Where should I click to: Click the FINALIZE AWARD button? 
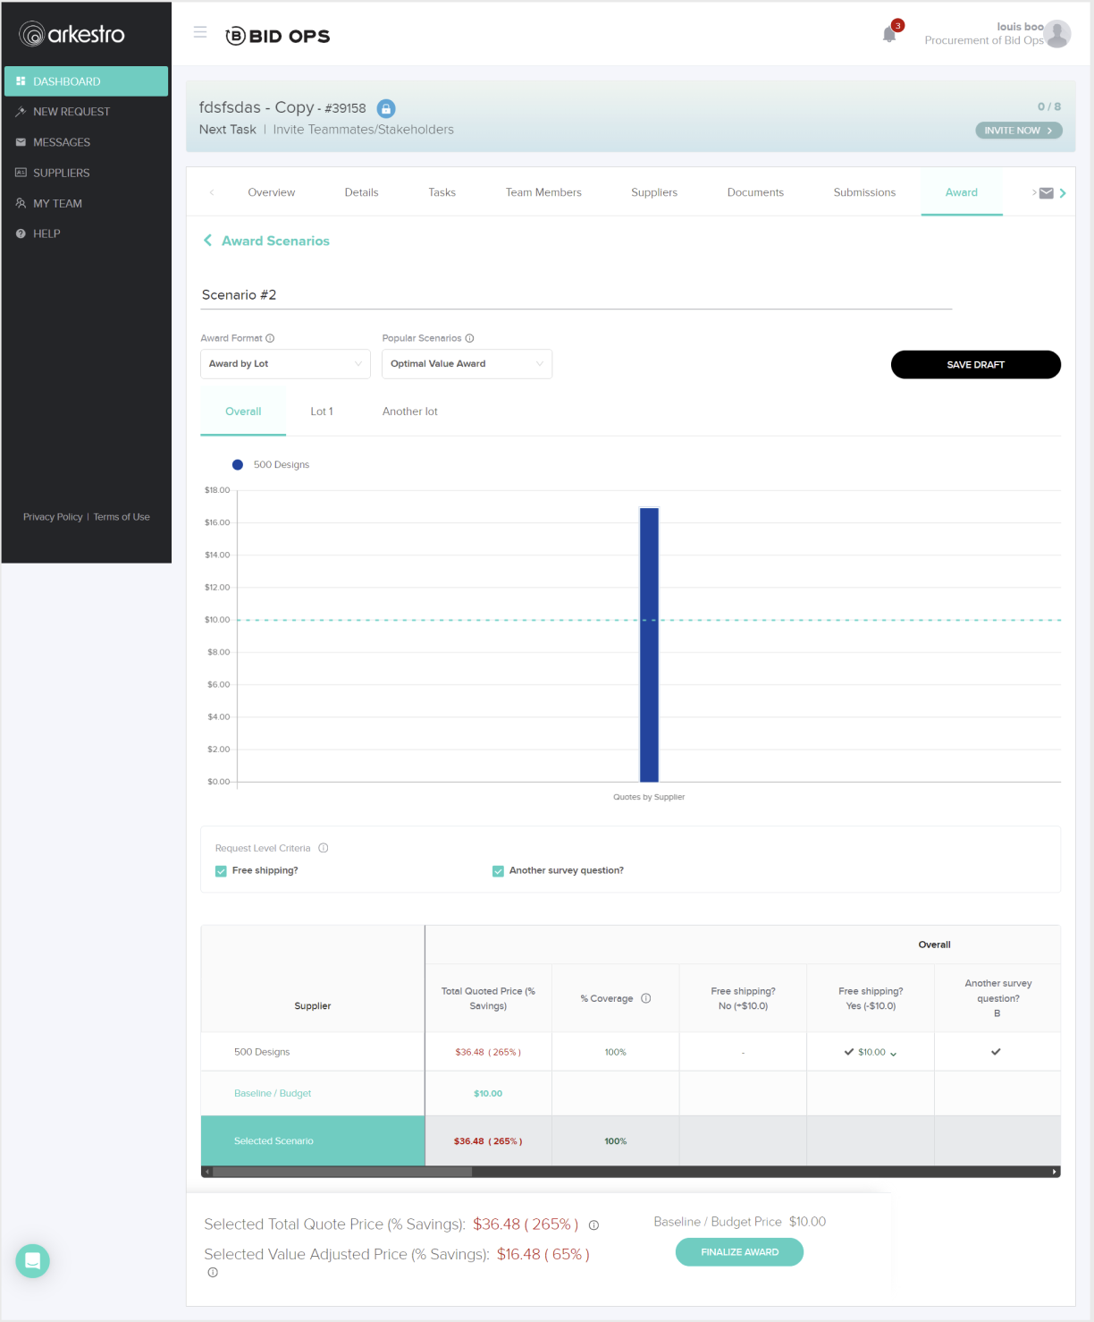click(738, 1251)
